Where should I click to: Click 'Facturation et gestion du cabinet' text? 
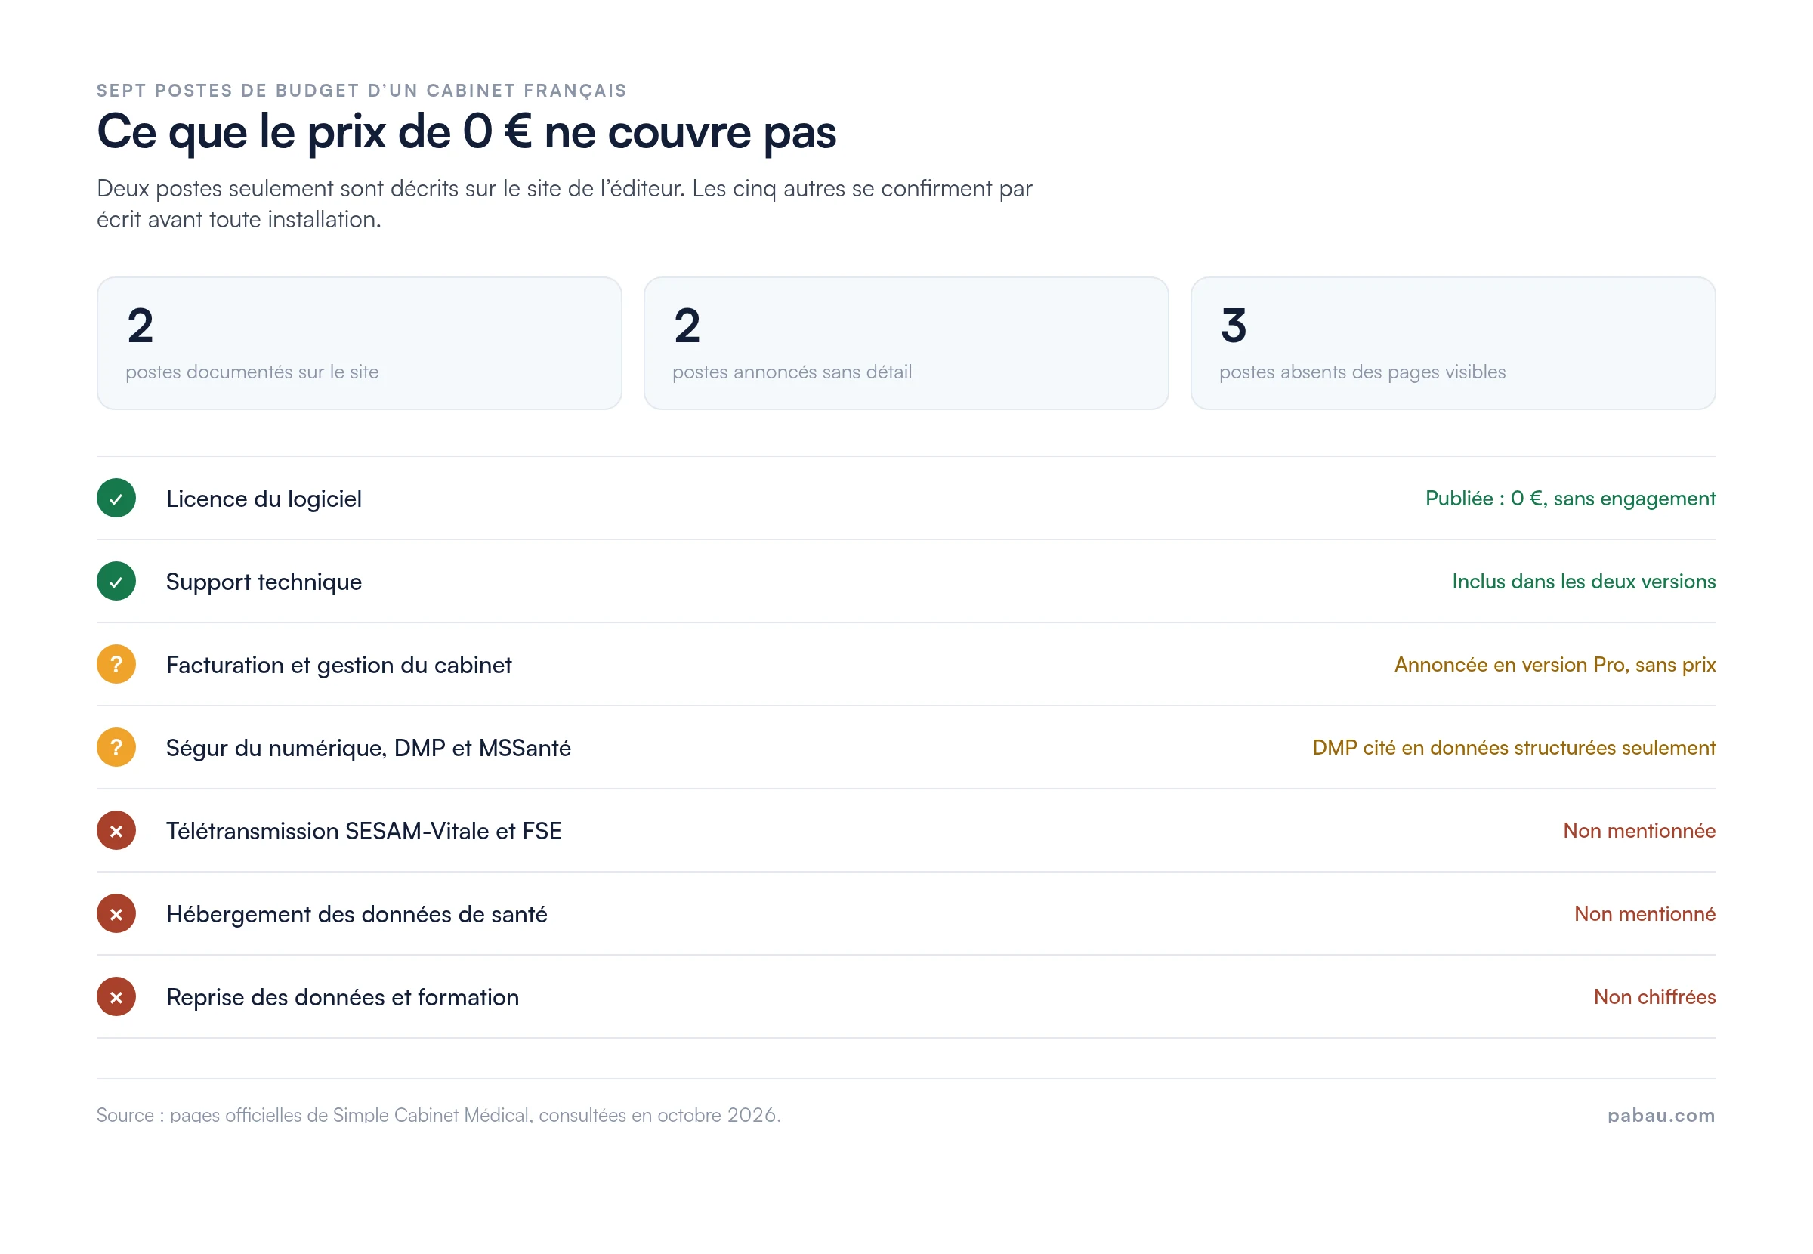coord(338,666)
